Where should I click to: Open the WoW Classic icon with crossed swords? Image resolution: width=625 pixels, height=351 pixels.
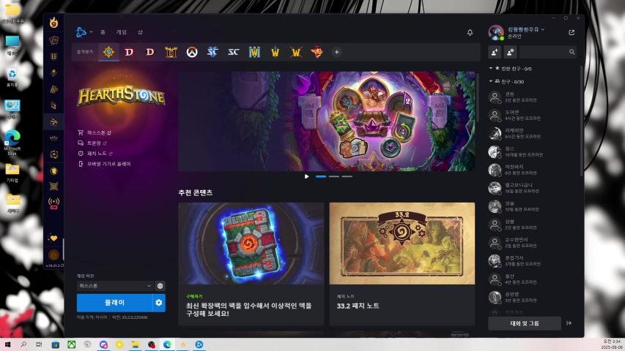tap(296, 52)
